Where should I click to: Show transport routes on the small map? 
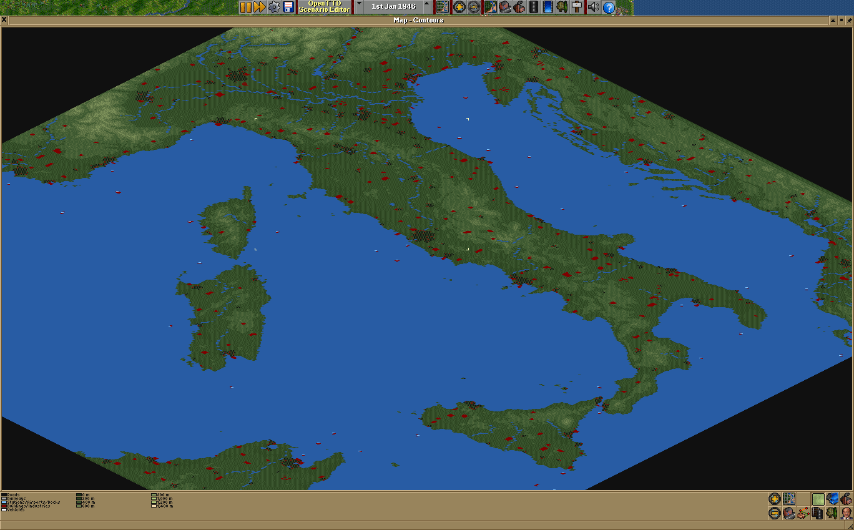(x=818, y=513)
